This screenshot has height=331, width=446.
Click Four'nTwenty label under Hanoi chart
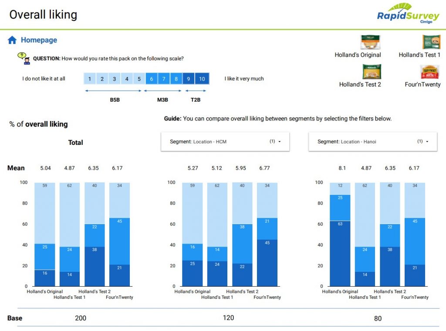point(415,297)
